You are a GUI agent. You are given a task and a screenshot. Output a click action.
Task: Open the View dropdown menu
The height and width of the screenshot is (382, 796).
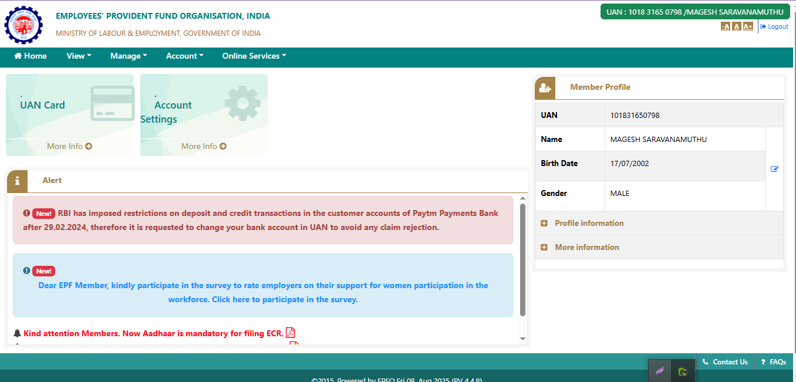coord(79,56)
